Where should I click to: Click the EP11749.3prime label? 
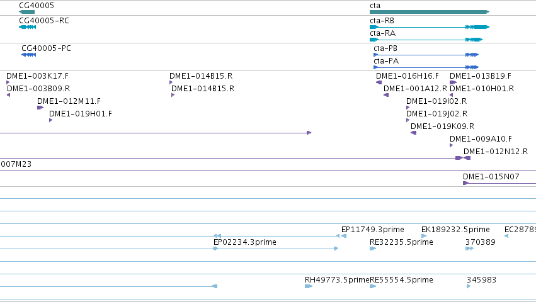click(373, 230)
